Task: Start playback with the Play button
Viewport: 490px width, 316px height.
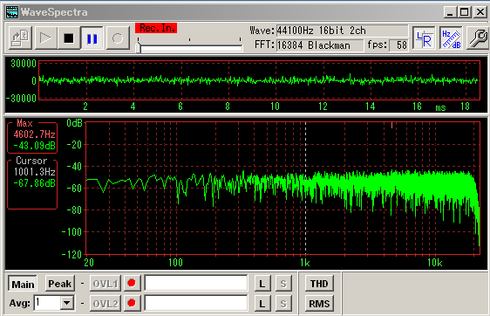Action: coord(45,38)
